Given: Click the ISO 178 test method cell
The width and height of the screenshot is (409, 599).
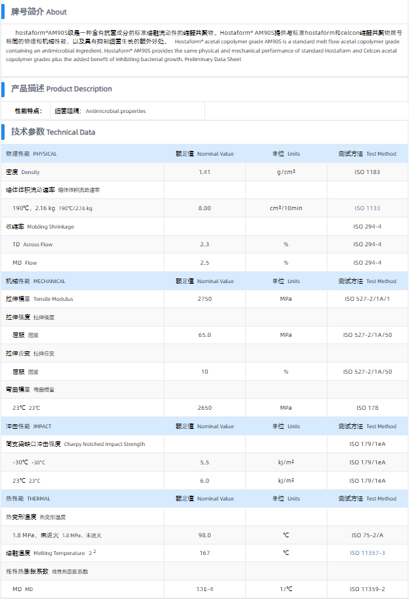Looking at the screenshot, I should click(x=367, y=408).
